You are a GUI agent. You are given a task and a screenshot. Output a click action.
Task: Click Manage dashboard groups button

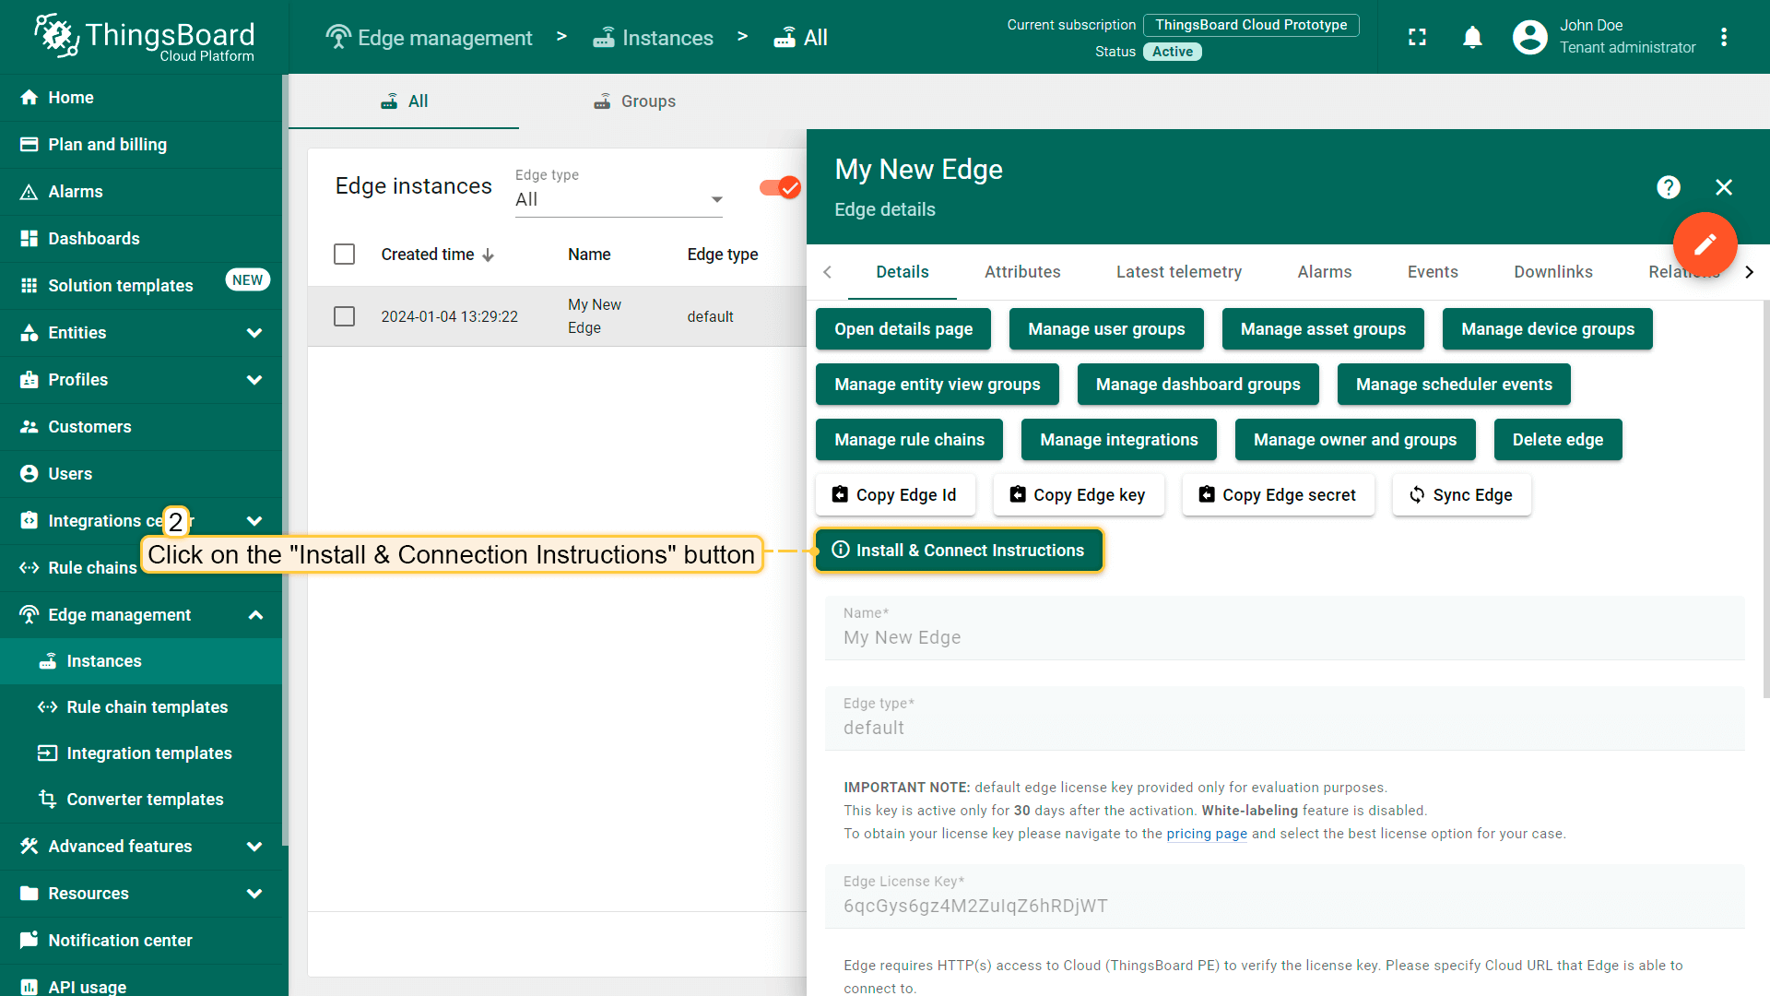point(1198,385)
